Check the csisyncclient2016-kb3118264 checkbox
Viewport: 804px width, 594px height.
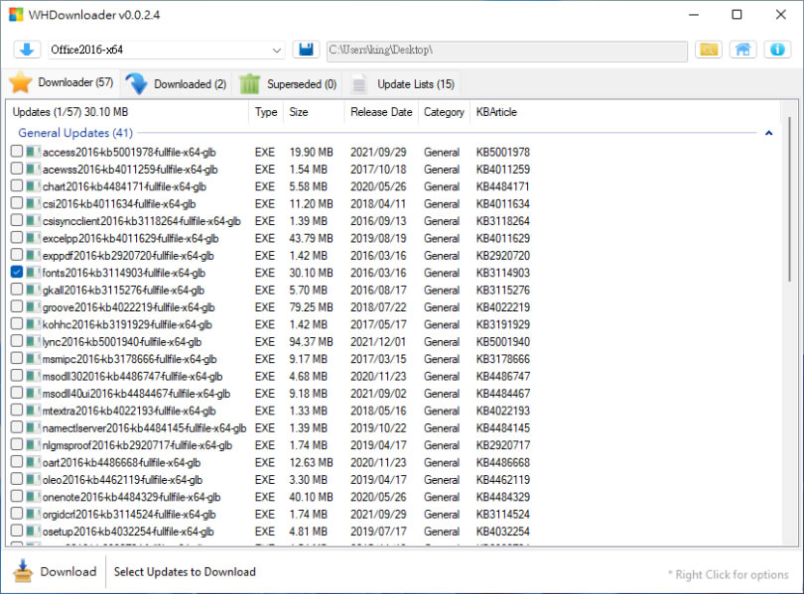pos(17,220)
